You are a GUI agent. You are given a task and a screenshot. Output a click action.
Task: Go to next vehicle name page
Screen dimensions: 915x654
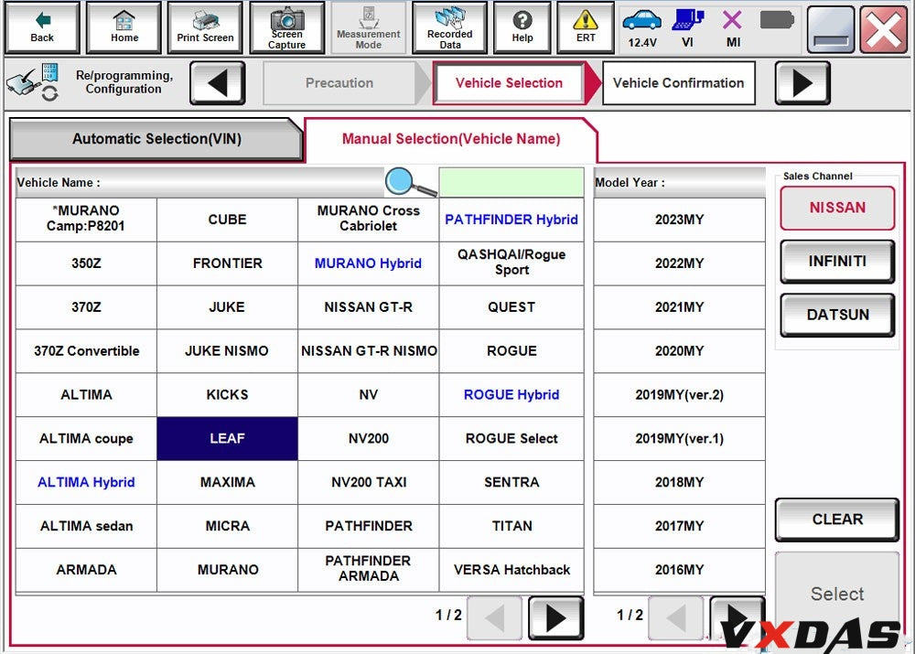[555, 617]
